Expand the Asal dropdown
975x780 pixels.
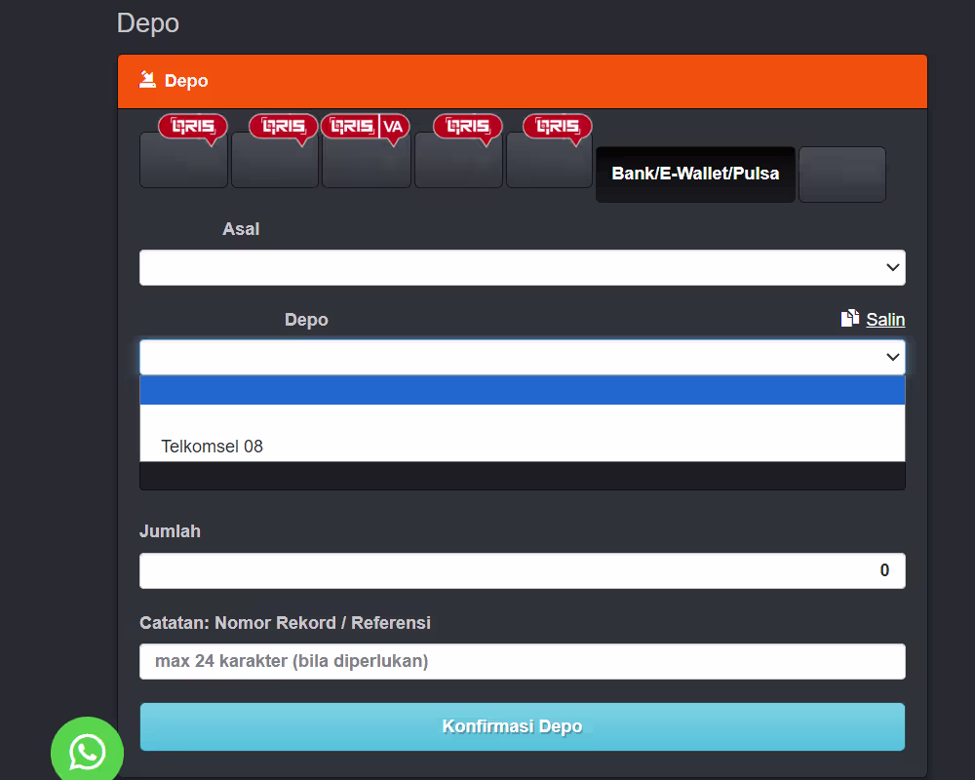coord(523,267)
